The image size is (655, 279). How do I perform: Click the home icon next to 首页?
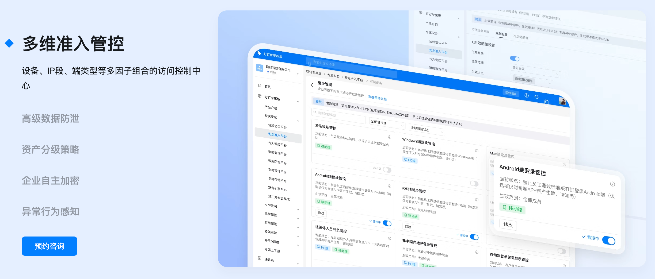260,86
